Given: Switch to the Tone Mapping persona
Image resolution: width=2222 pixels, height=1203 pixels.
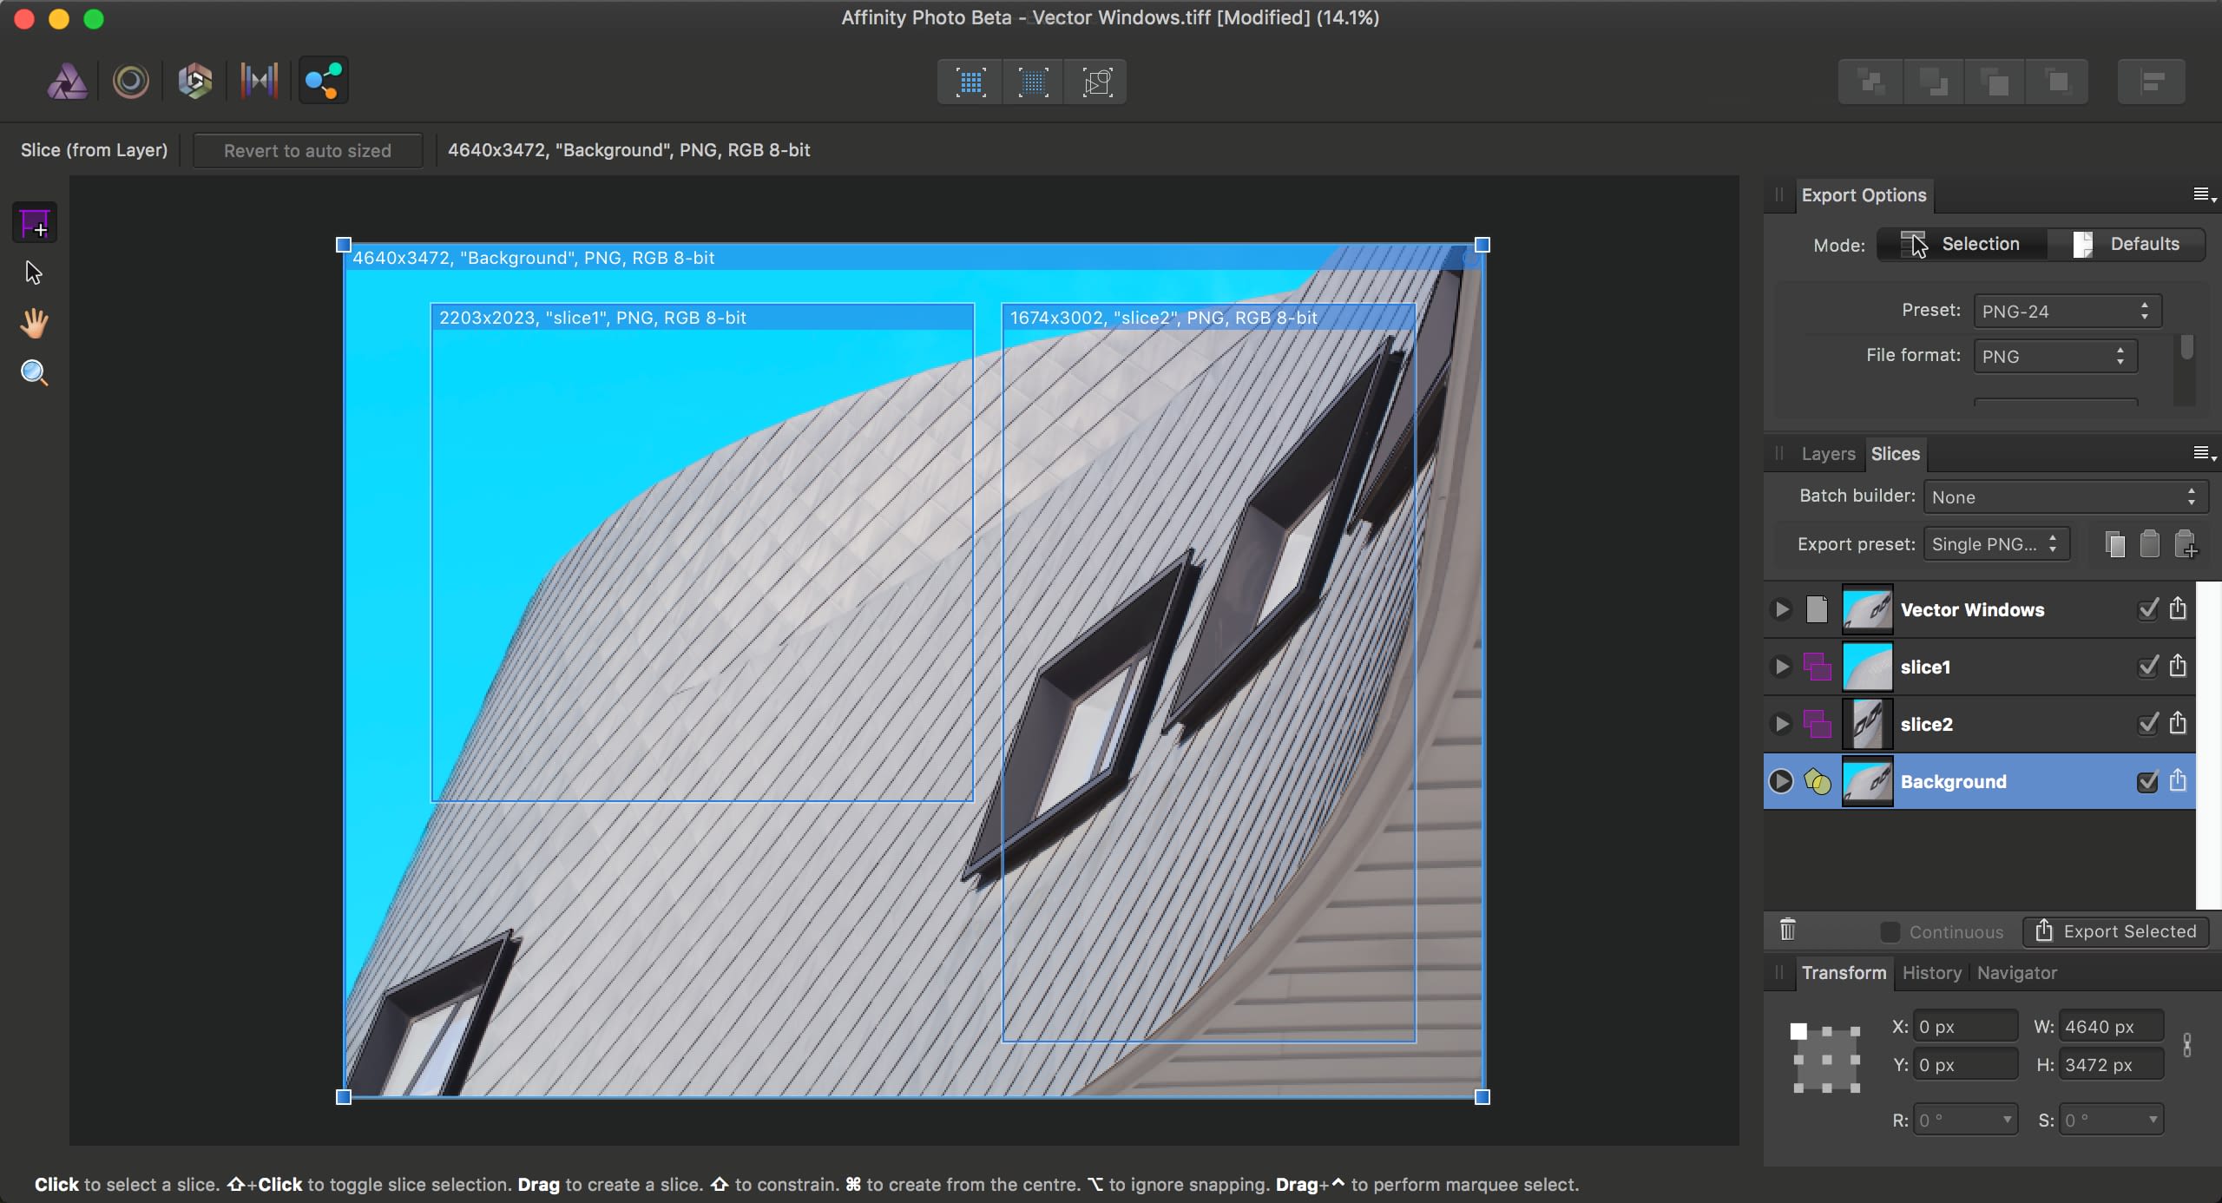Looking at the screenshot, I should pos(259,82).
